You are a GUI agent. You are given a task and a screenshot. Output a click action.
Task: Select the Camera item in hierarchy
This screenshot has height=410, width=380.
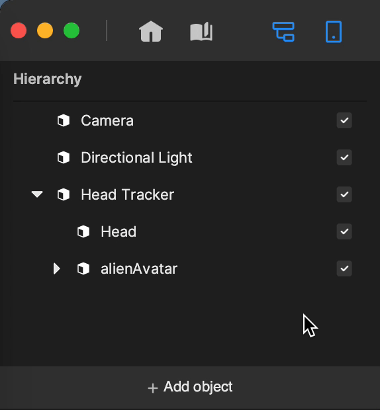[x=107, y=121]
